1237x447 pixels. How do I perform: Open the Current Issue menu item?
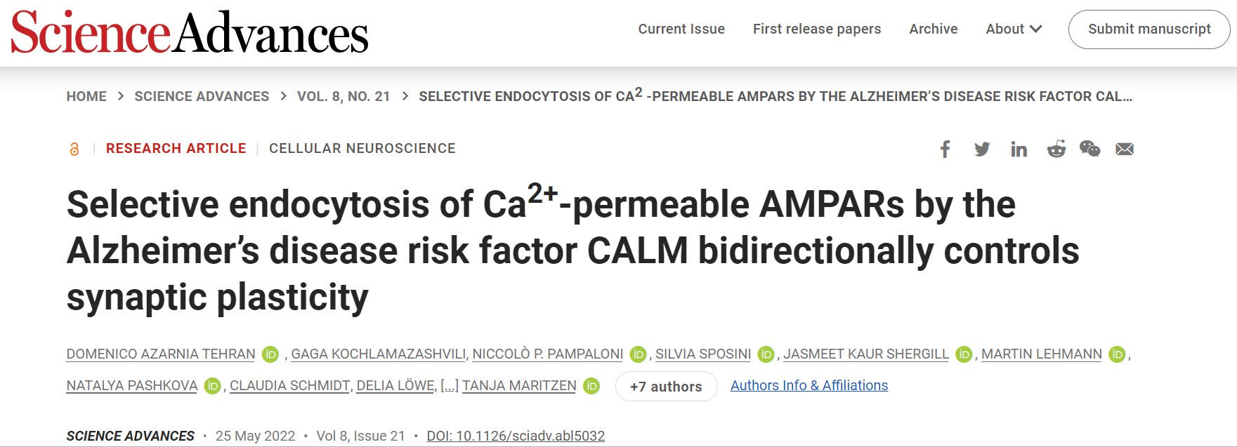click(x=681, y=29)
